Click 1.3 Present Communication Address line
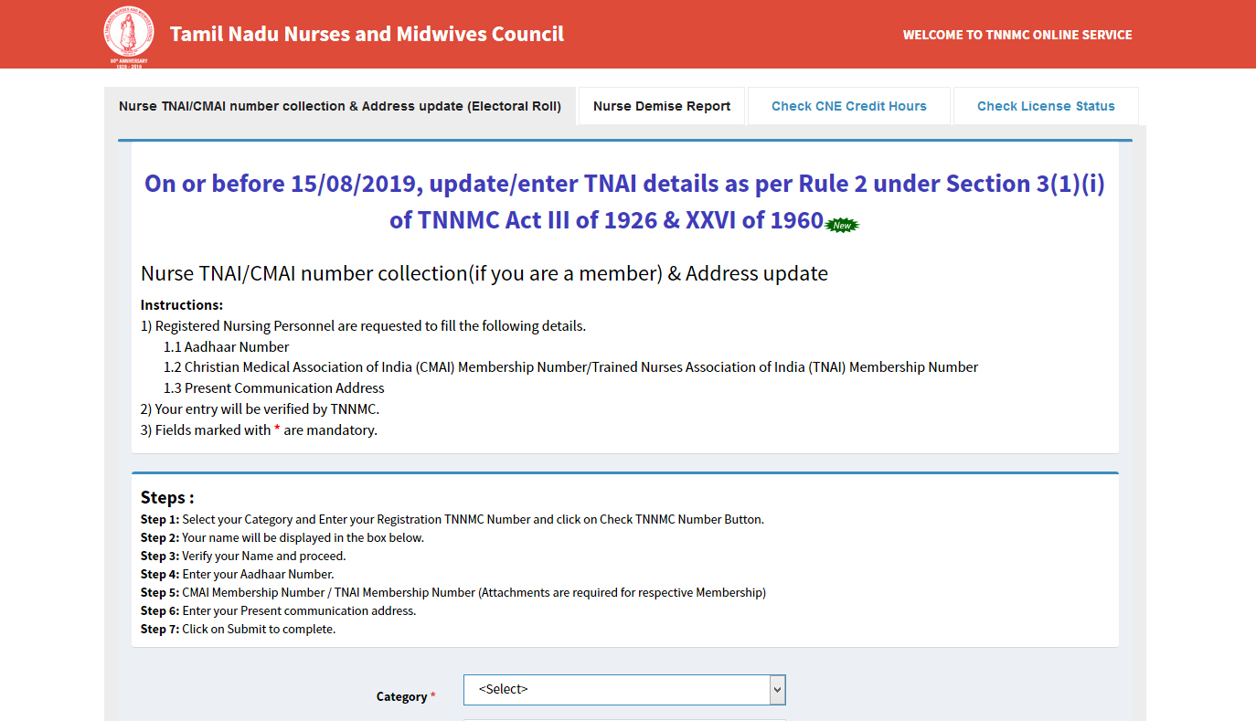Screen dimensions: 1256x721 point(274,388)
